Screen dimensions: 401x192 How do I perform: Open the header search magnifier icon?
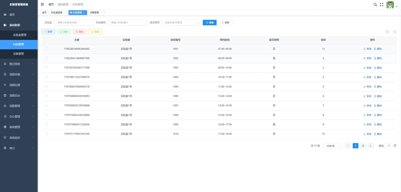[x=375, y=4]
